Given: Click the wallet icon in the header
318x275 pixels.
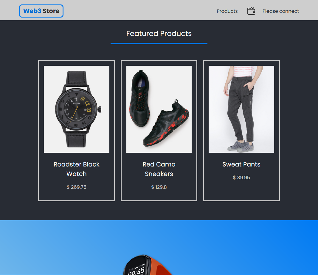Looking at the screenshot, I should click(x=251, y=11).
